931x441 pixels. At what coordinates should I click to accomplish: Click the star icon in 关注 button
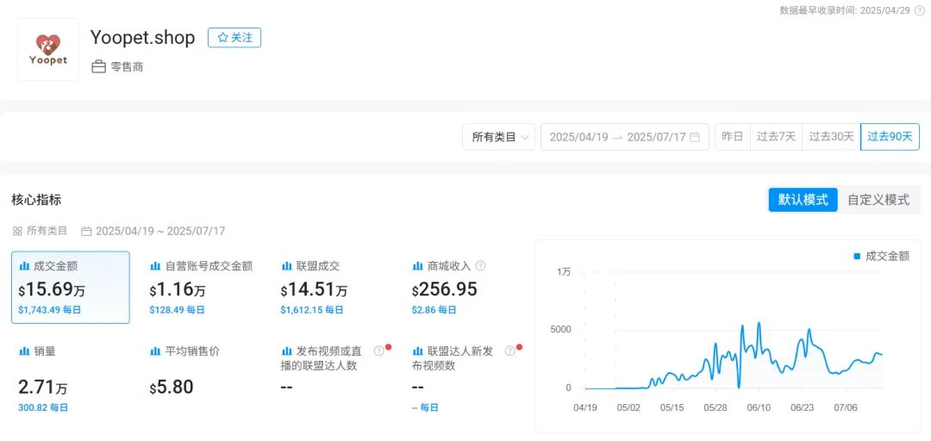tap(222, 37)
